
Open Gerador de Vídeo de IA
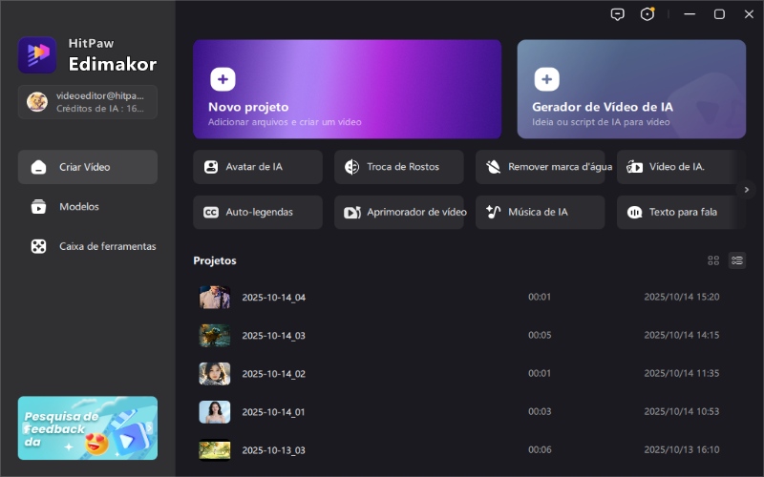tap(631, 89)
